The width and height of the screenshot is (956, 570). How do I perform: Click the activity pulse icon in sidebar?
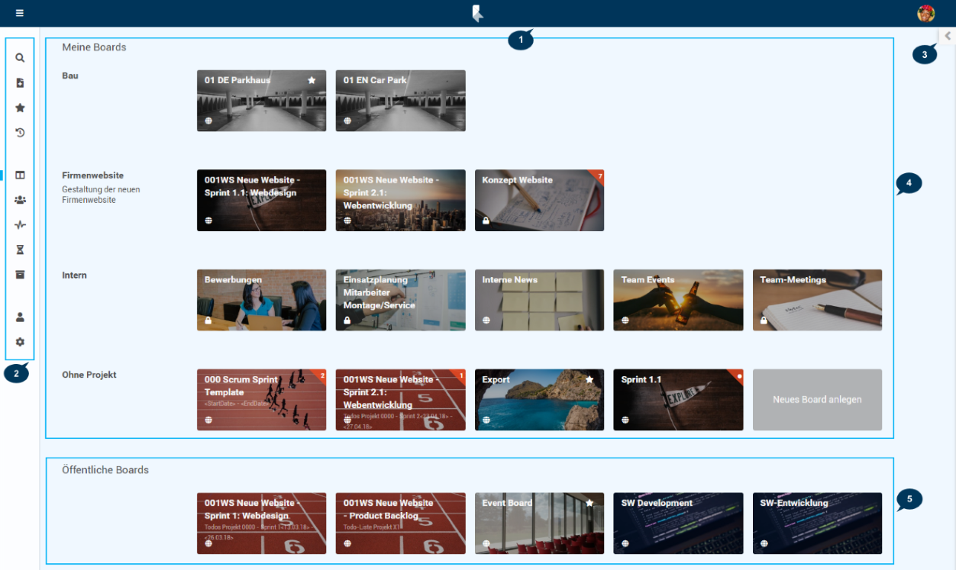(x=20, y=225)
